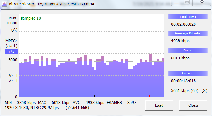Screen dimensions: 212x116
Task: Click the Bitrate Viewer app icon in title bar
Action: 4,4
